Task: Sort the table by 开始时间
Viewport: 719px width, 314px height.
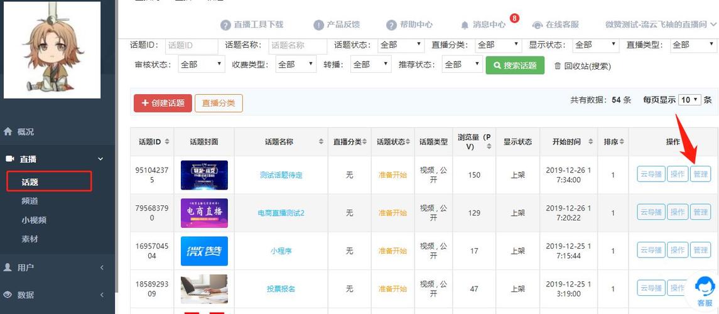Action: 591,142
